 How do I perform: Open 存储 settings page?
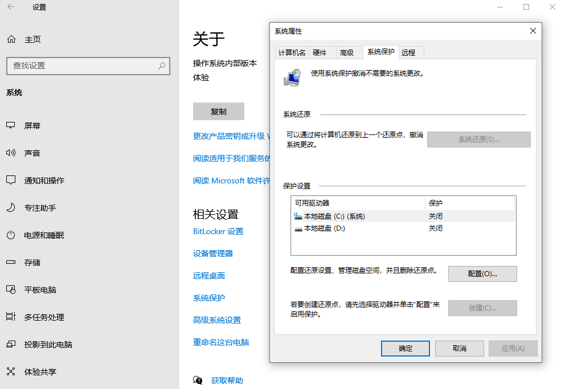32,263
